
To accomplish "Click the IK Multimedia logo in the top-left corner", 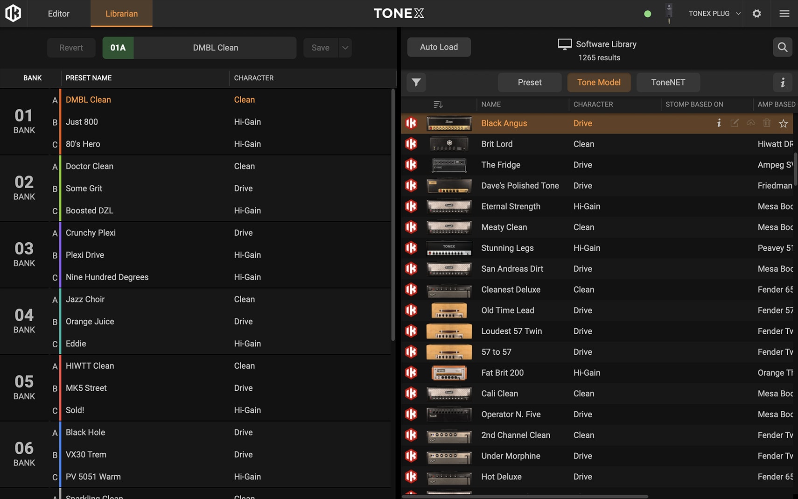I will (x=13, y=13).
